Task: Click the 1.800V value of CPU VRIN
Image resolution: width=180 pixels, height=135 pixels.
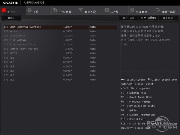Action: click(67, 27)
